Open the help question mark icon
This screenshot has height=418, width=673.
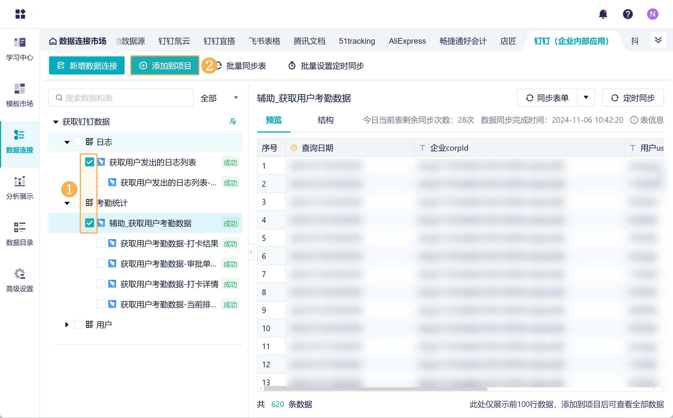pyautogui.click(x=628, y=14)
